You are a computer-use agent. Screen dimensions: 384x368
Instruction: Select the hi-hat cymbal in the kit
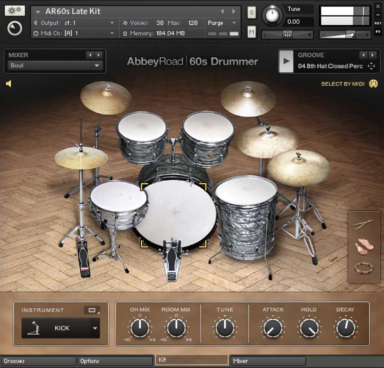click(81, 158)
